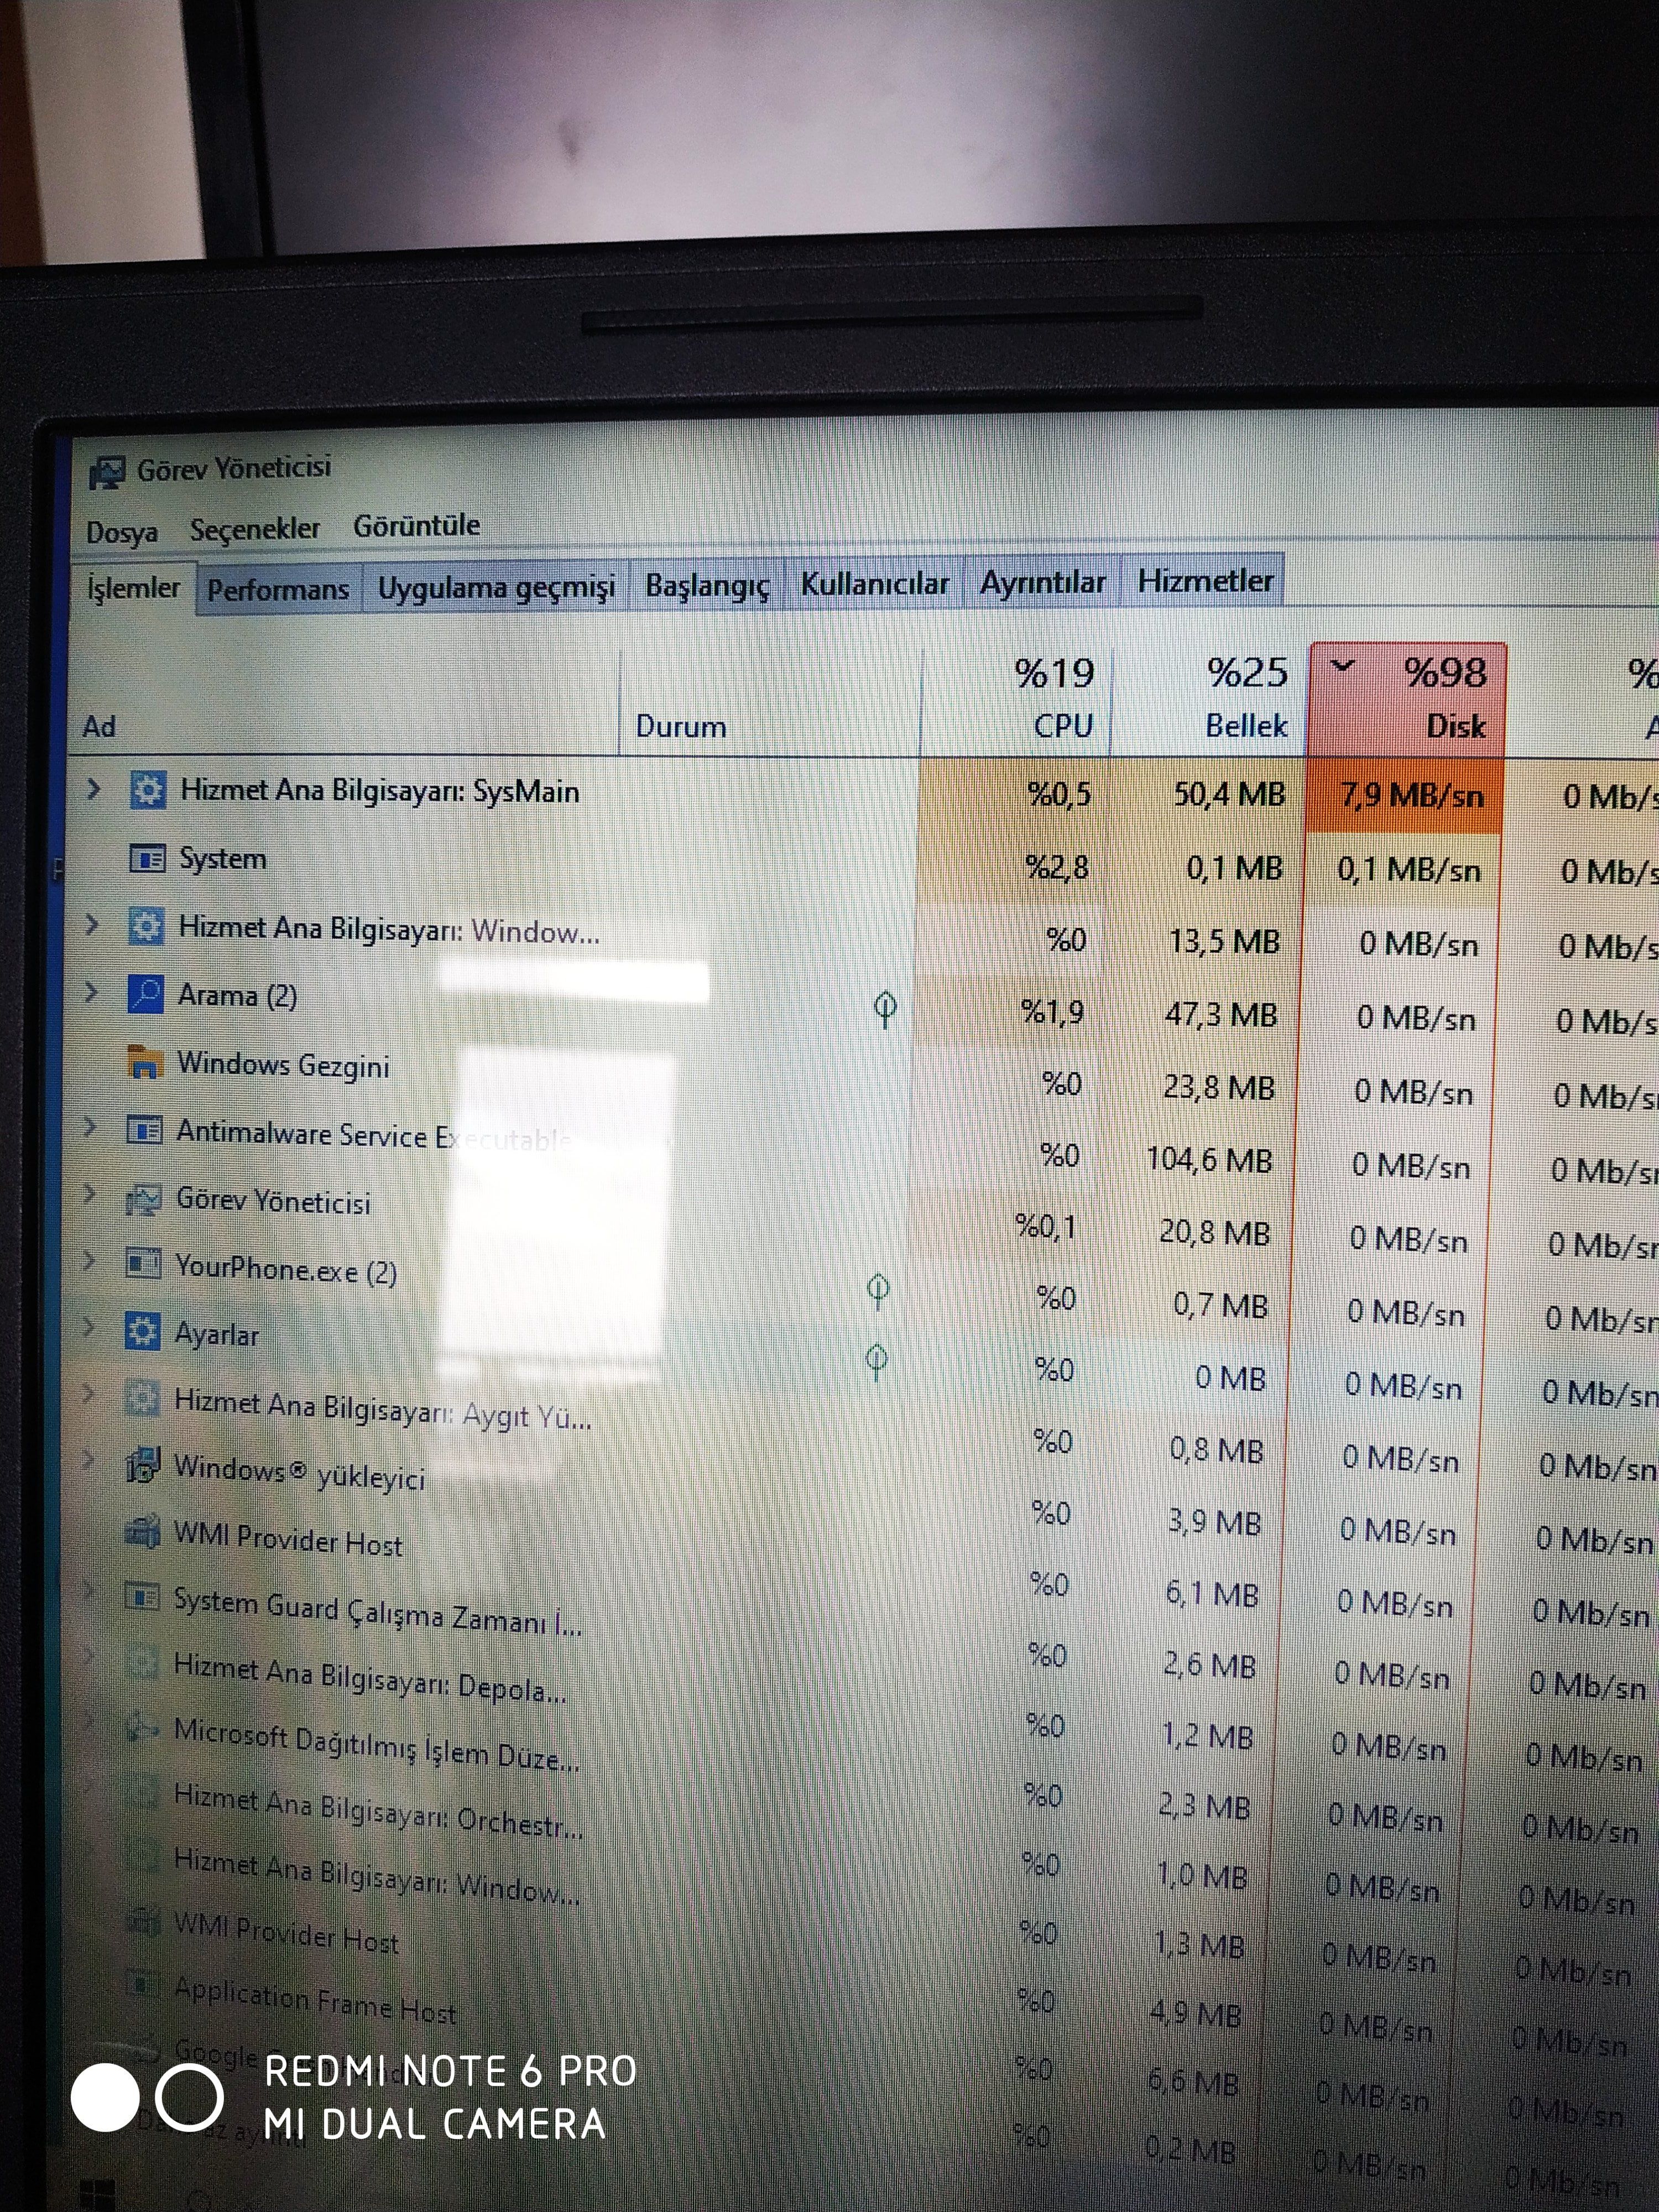Click the Arama magnifier icon

pos(146,994)
